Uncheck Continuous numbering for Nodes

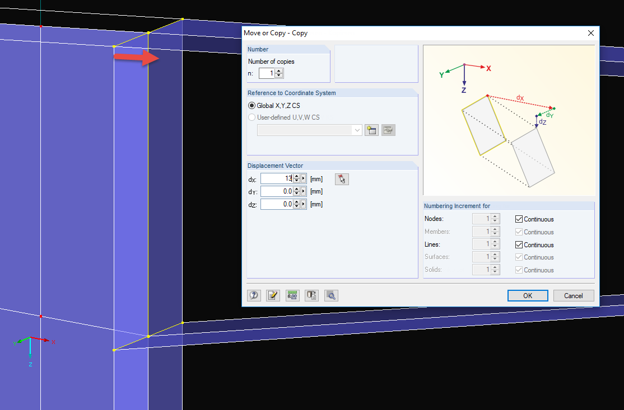(x=519, y=219)
